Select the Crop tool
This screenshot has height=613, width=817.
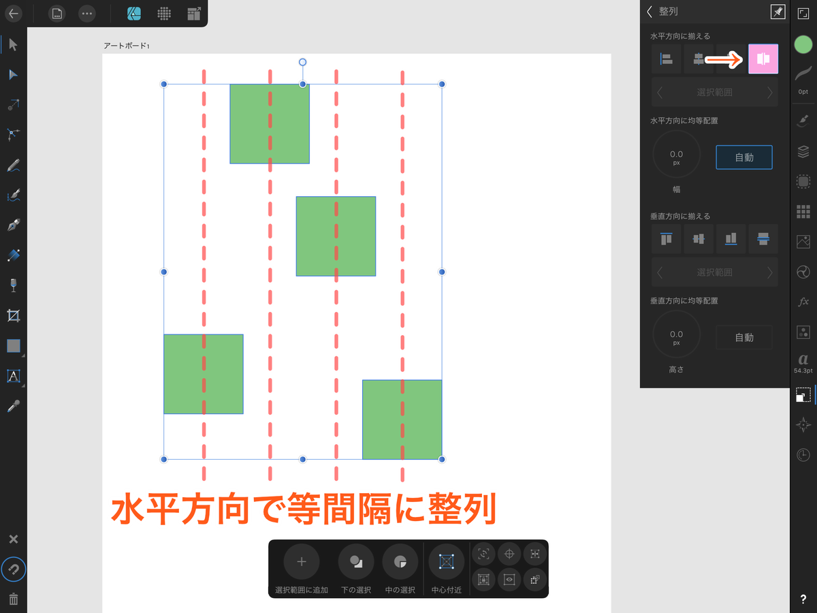(x=13, y=315)
